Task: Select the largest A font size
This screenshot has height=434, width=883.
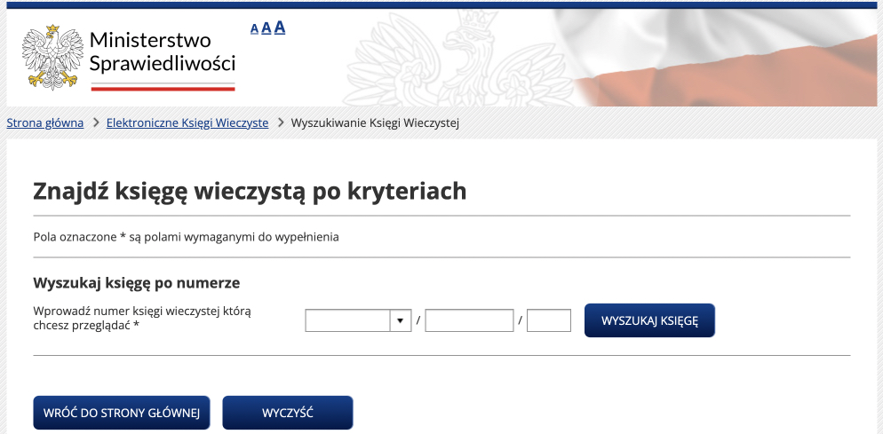Action: [279, 28]
